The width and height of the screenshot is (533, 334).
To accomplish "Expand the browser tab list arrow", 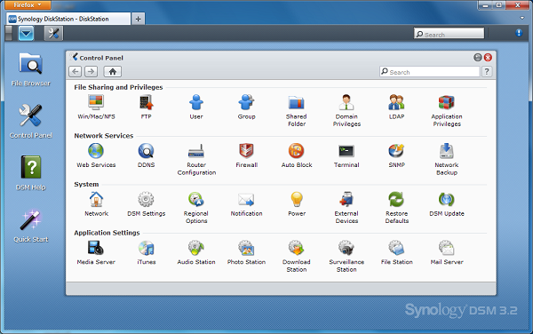I will pos(522,18).
